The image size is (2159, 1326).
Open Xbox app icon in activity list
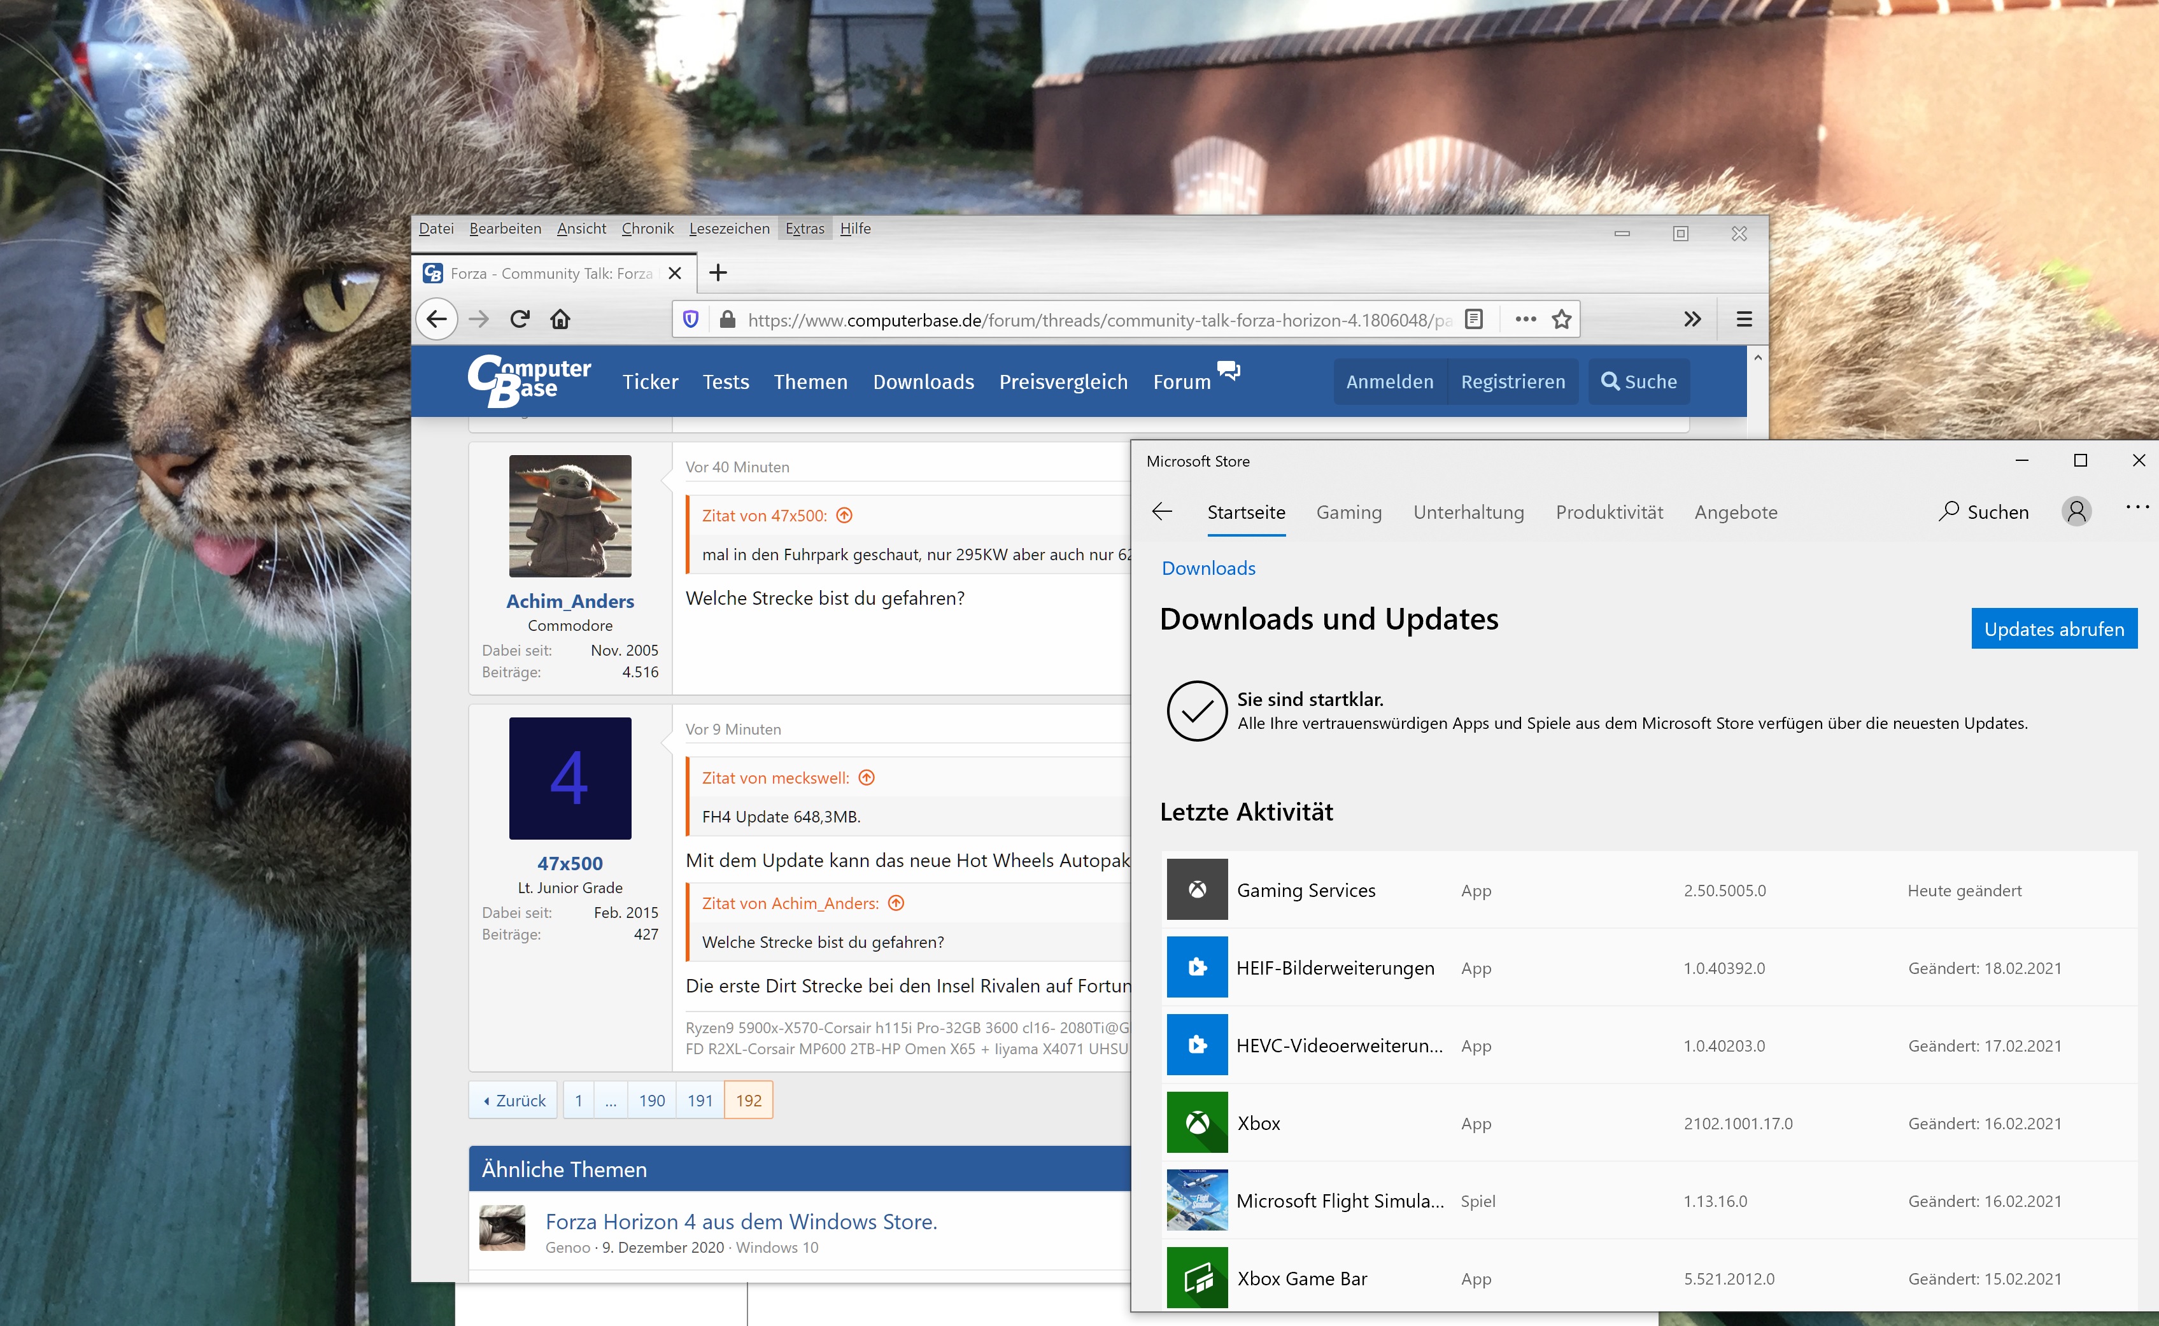click(1197, 1122)
